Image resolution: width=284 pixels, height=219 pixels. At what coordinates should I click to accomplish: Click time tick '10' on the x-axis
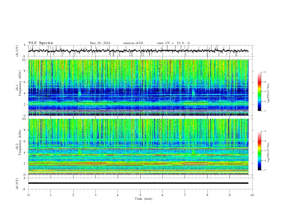pos(252,195)
